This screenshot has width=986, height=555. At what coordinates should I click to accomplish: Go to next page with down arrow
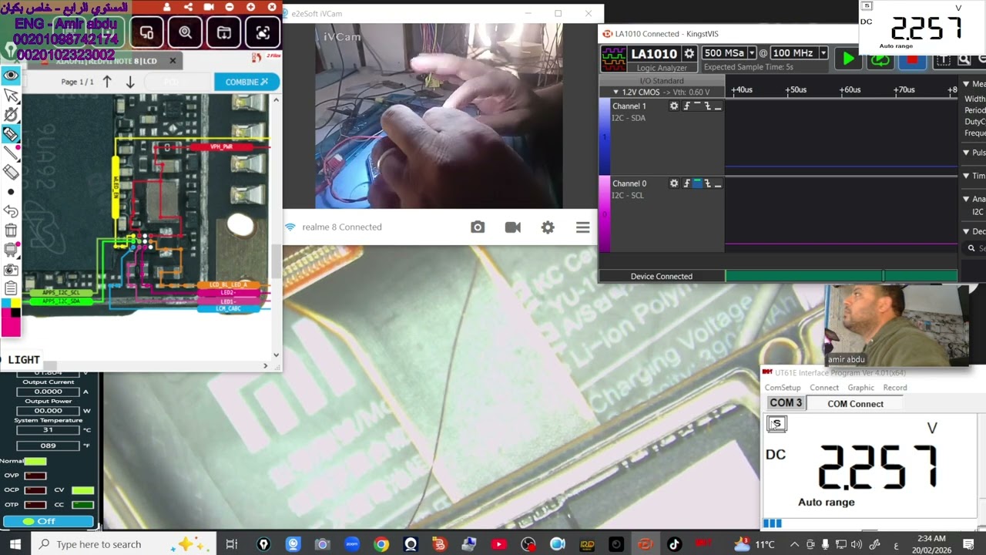point(130,82)
